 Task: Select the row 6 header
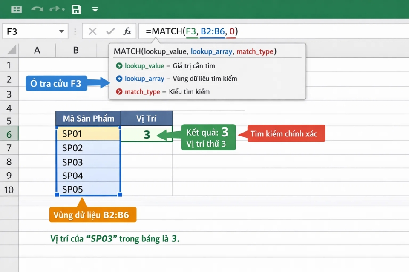tap(9, 134)
